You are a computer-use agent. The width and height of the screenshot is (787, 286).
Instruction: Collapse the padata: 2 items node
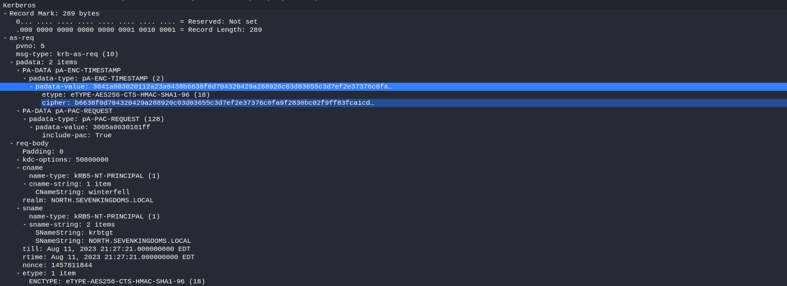(12, 62)
